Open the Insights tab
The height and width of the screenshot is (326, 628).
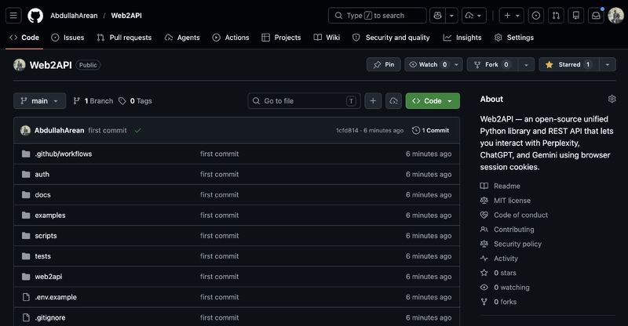462,38
